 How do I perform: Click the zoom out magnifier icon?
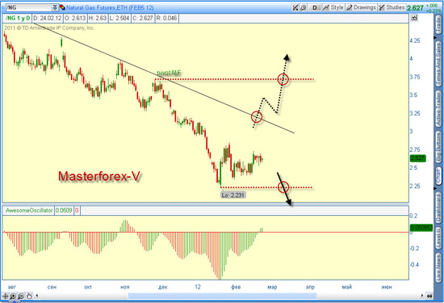(21, 297)
